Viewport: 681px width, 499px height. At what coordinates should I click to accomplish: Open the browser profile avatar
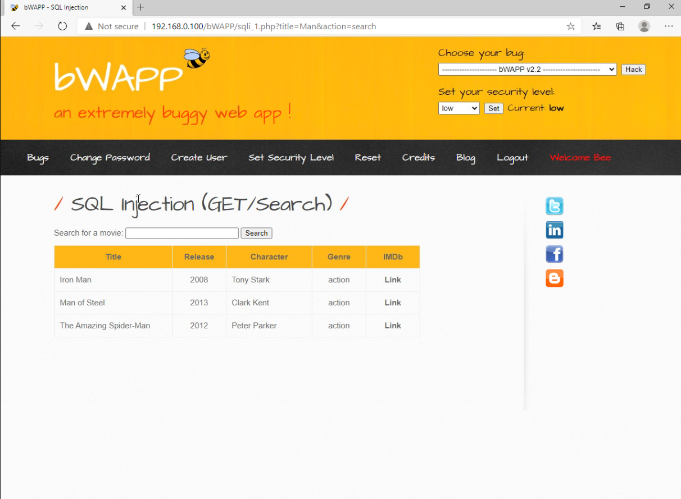pos(644,26)
